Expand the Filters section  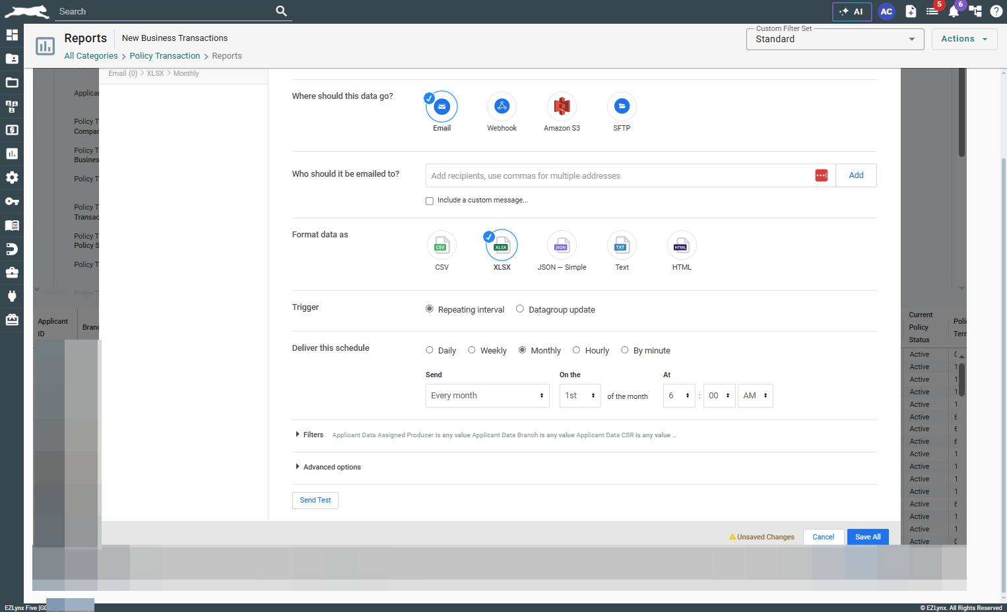pyautogui.click(x=309, y=435)
